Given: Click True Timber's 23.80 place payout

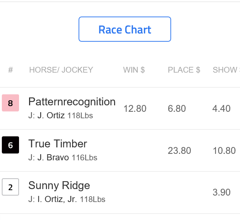Looking at the screenshot, I should click(179, 150).
